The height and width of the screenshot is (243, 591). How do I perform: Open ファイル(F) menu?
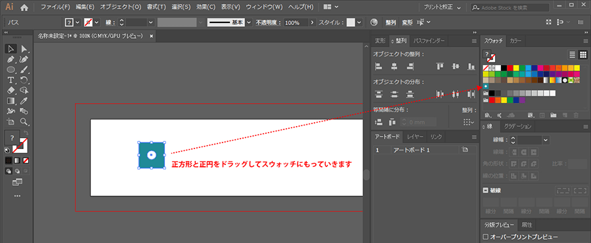(x=55, y=7)
